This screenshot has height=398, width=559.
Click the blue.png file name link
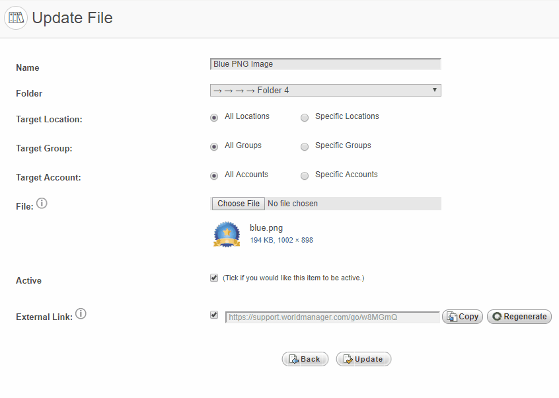pos(266,228)
